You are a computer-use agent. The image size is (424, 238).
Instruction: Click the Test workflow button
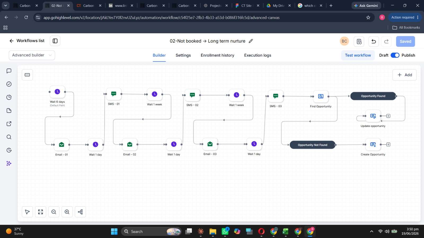click(x=358, y=55)
